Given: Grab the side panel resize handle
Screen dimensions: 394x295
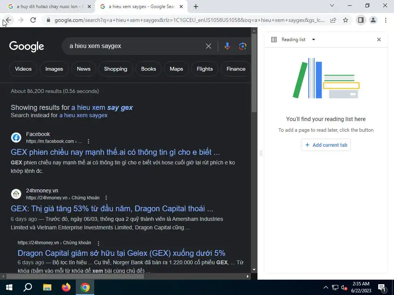Looking at the screenshot, I should click(x=261, y=153).
